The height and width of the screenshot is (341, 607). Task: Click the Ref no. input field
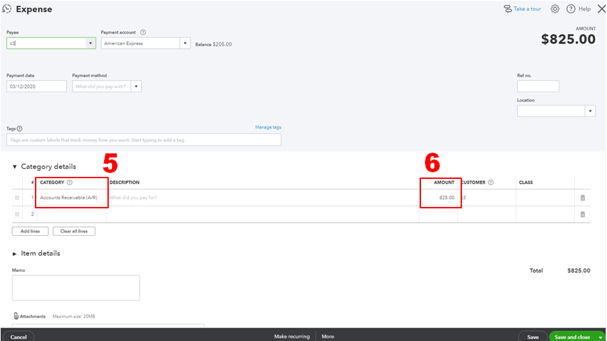pyautogui.click(x=538, y=86)
